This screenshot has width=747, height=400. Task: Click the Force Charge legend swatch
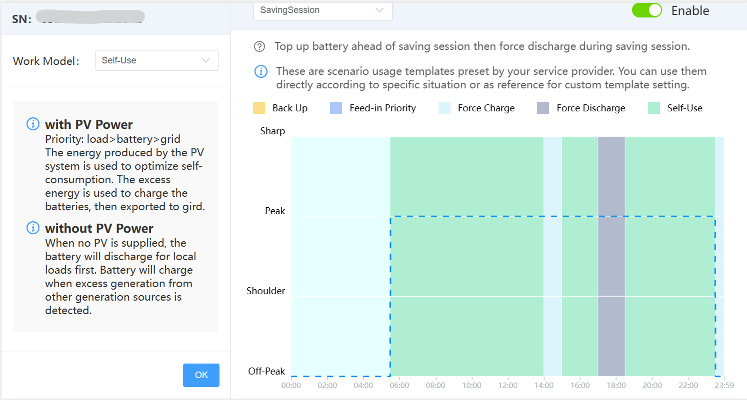click(444, 108)
